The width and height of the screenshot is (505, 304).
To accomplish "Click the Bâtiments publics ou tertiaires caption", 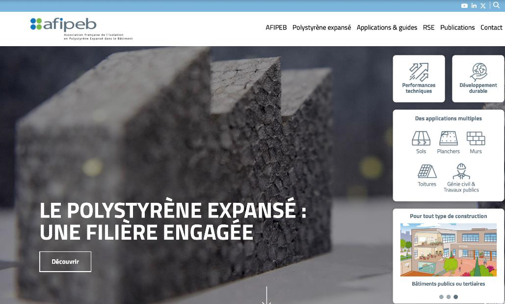I will (x=449, y=284).
